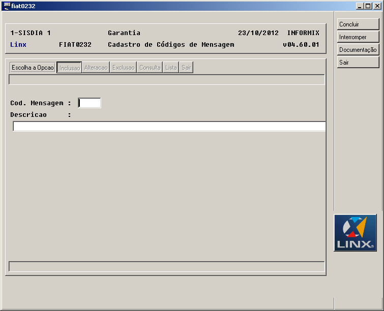The height and width of the screenshot is (311, 384).
Task: Click the INFORMIX text in header
Action: [x=303, y=33]
